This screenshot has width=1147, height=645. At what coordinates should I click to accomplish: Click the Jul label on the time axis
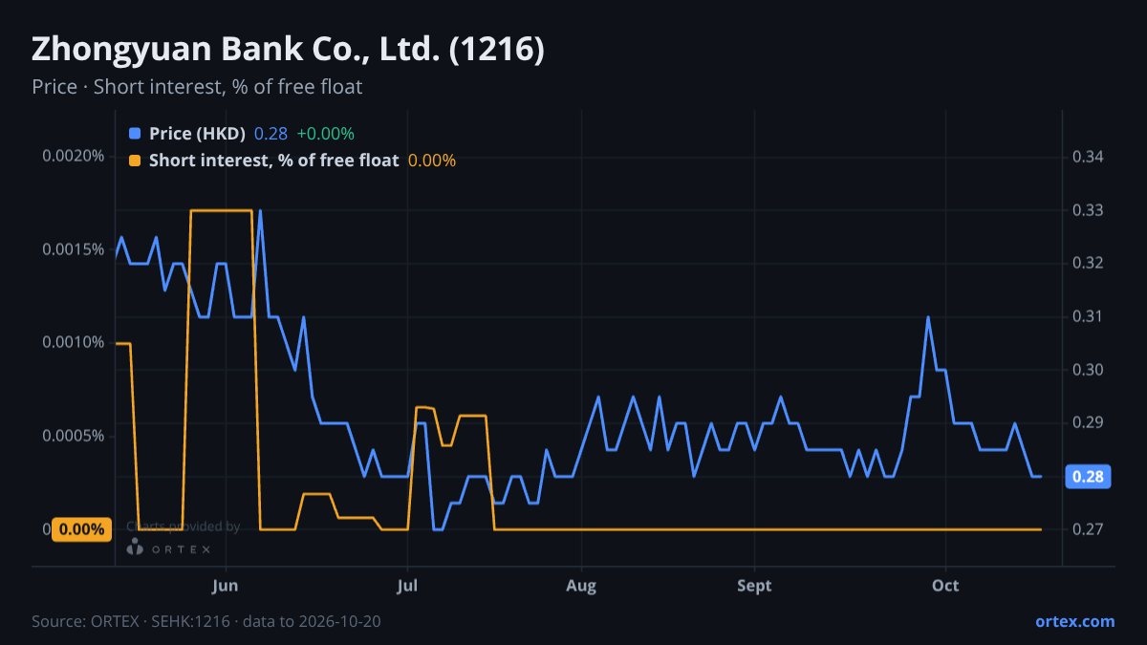[x=408, y=586]
